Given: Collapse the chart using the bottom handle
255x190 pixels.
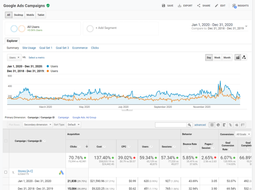Looking at the screenshot, I should click(127, 110).
